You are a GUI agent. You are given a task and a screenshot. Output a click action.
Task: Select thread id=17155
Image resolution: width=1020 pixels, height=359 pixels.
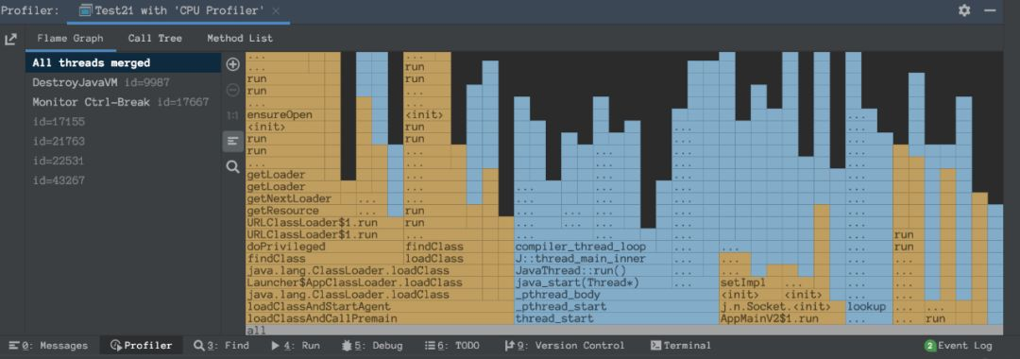pyautogui.click(x=123, y=122)
